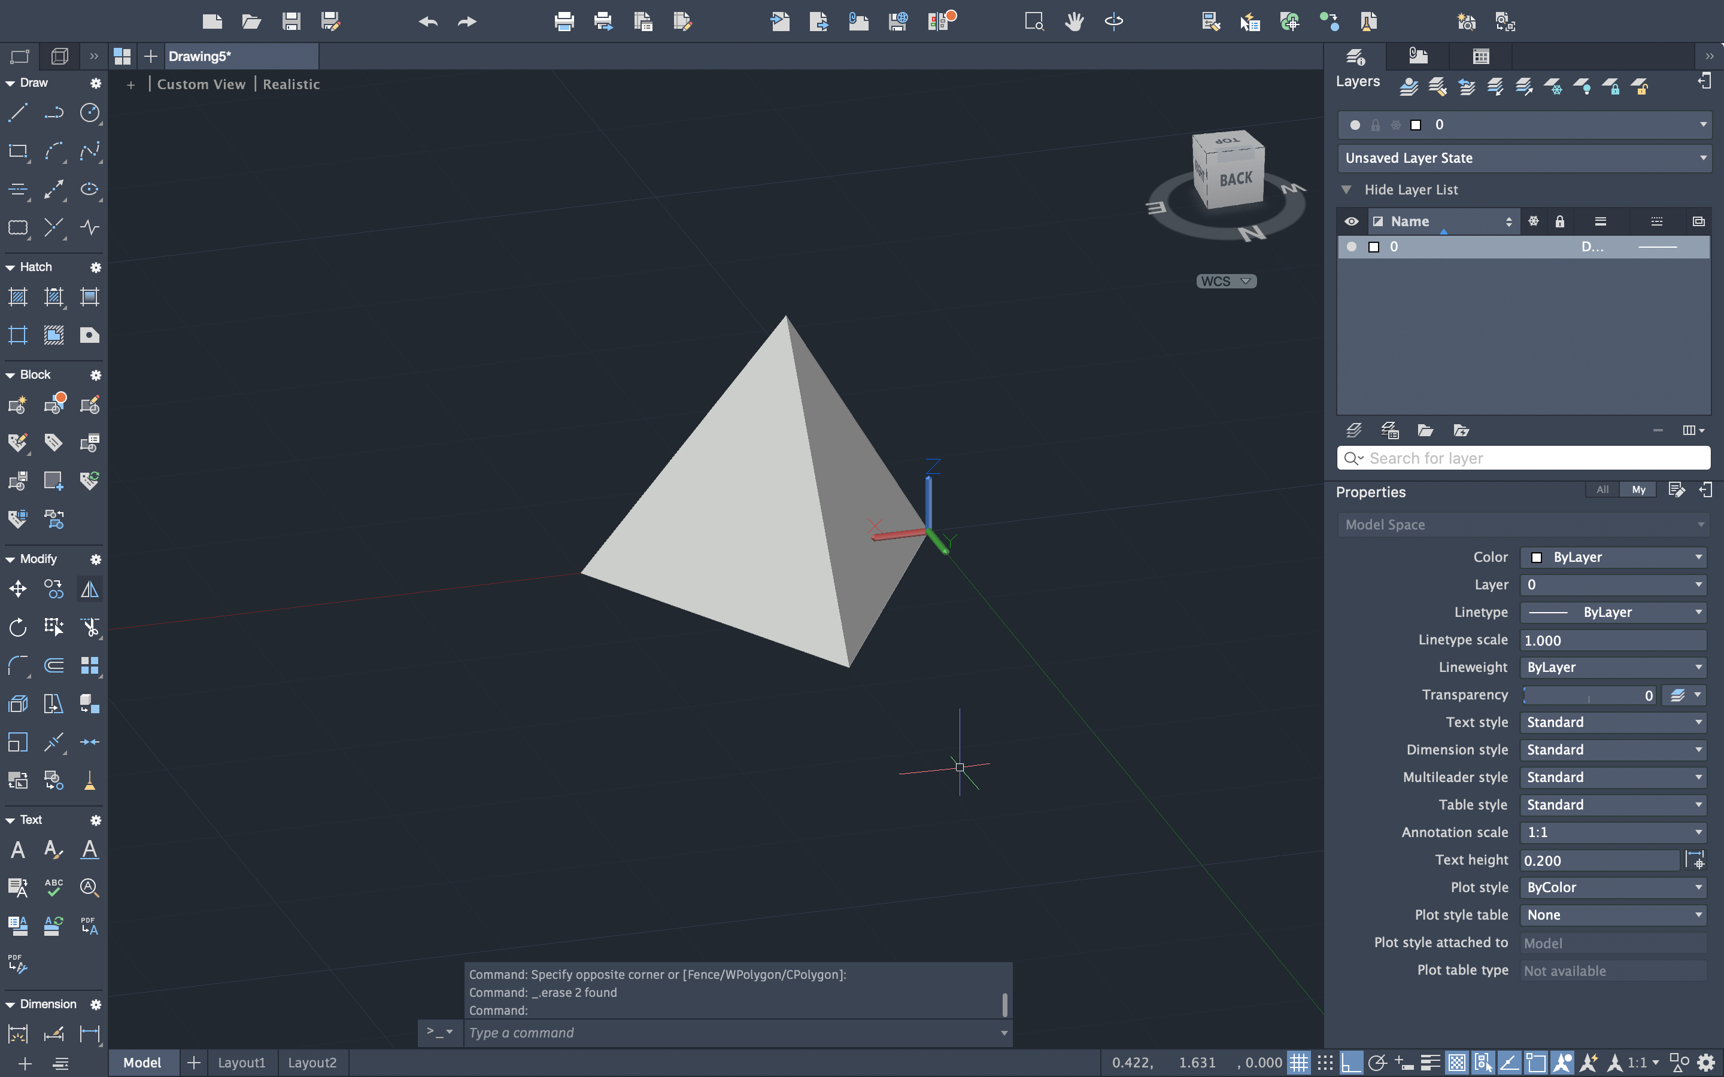Viewport: 1724px width, 1077px height.
Task: Toggle visibility of layer 0 in list
Action: tap(1352, 247)
